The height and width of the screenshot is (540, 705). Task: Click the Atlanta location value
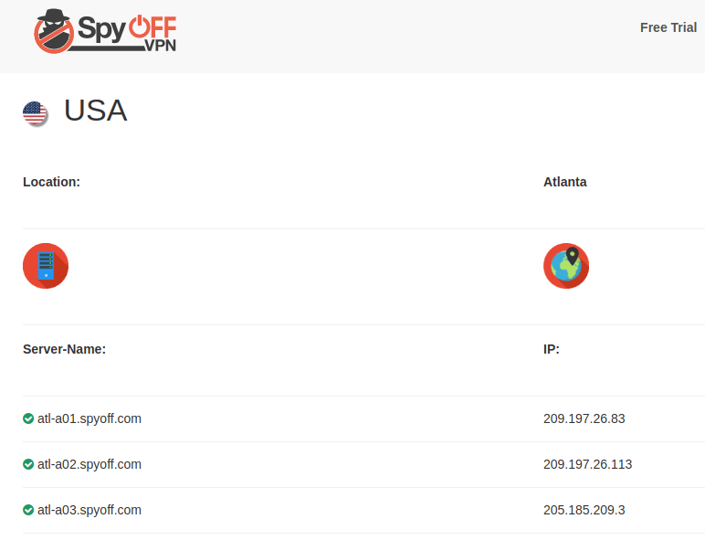[564, 182]
